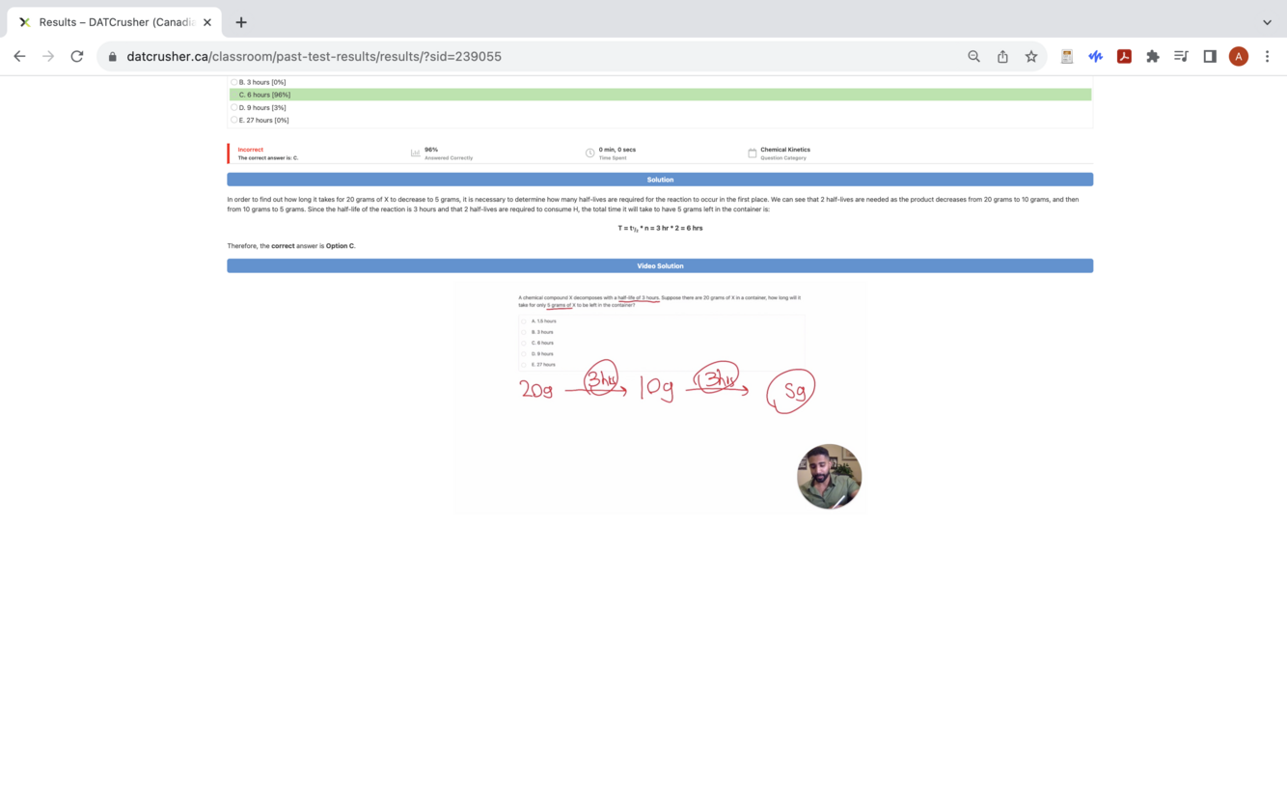Open the Chrome profile avatar A
1287x805 pixels.
click(x=1239, y=56)
